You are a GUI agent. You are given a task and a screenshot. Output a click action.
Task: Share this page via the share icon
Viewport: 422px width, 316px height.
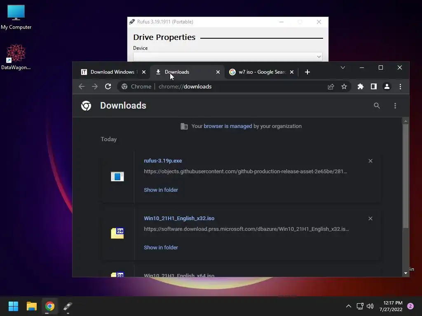[331, 86]
